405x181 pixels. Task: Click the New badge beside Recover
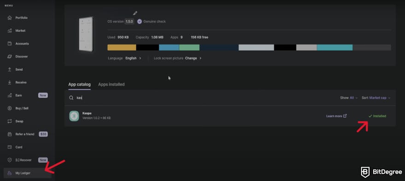tap(43, 160)
